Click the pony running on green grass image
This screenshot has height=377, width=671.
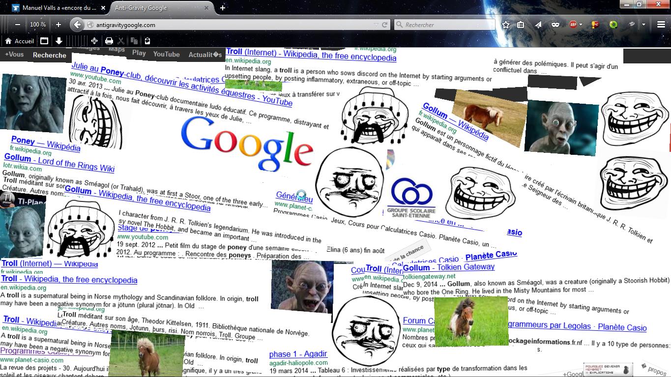pos(471,321)
